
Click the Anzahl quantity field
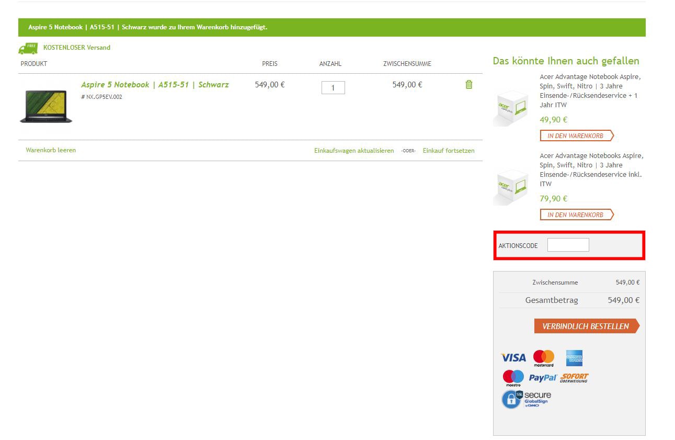[333, 87]
